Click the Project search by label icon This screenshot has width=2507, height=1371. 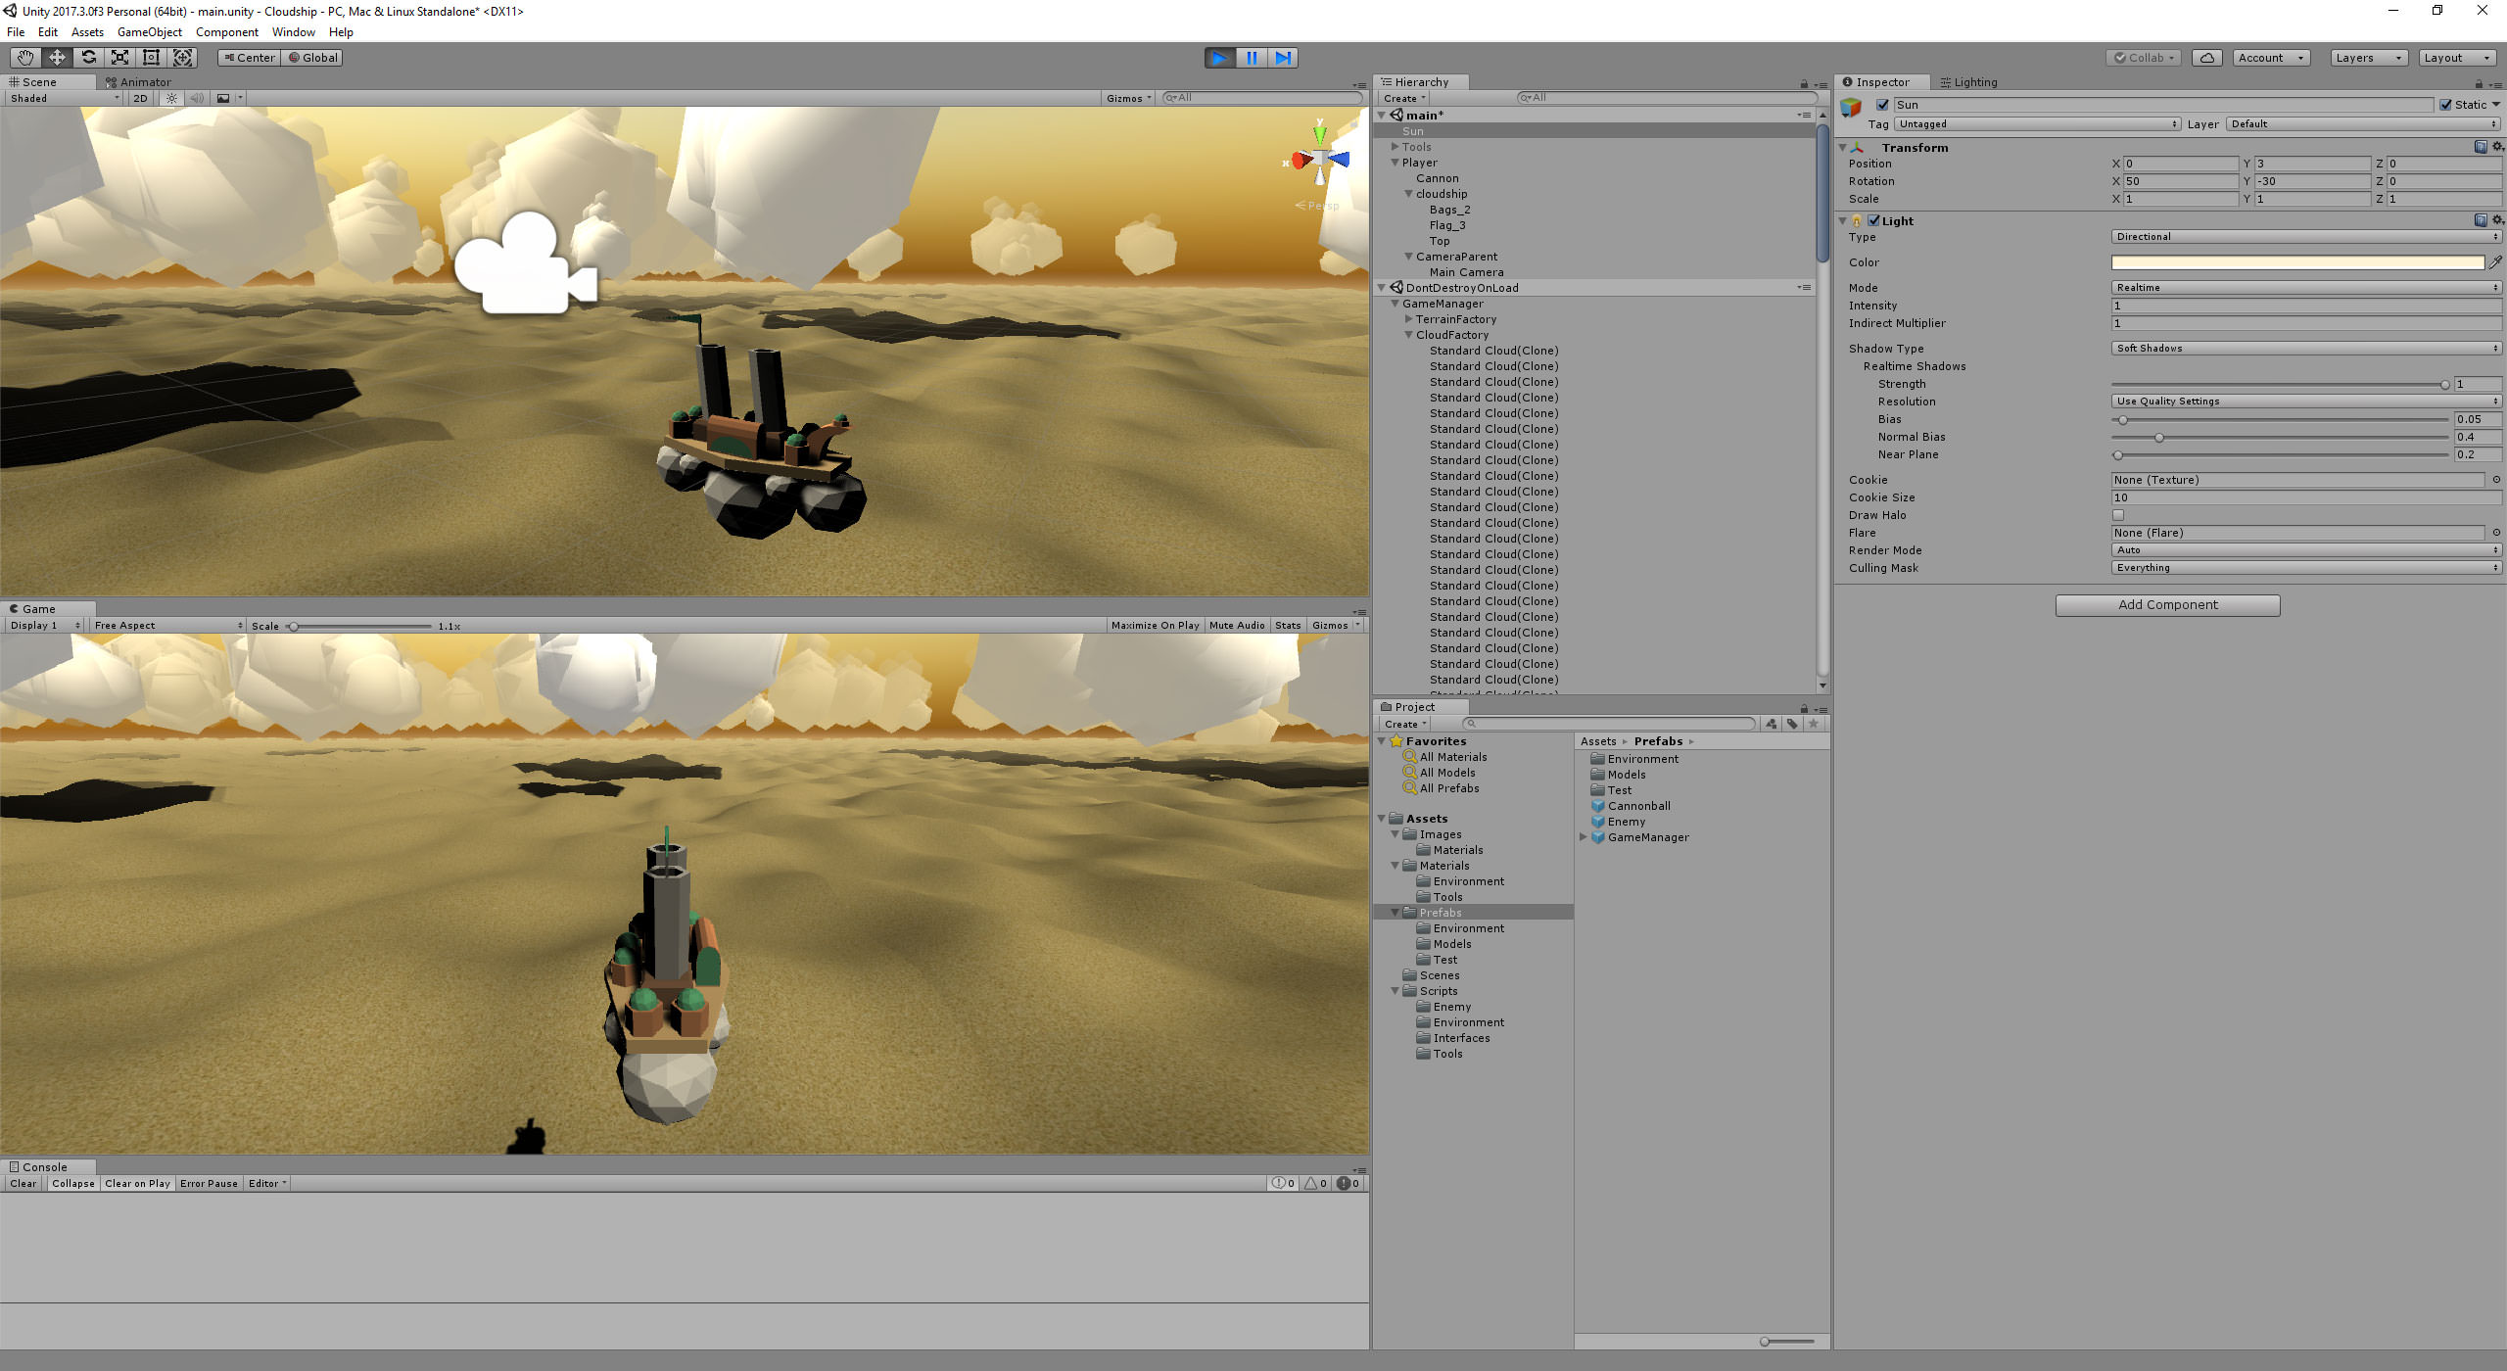pos(1792,724)
